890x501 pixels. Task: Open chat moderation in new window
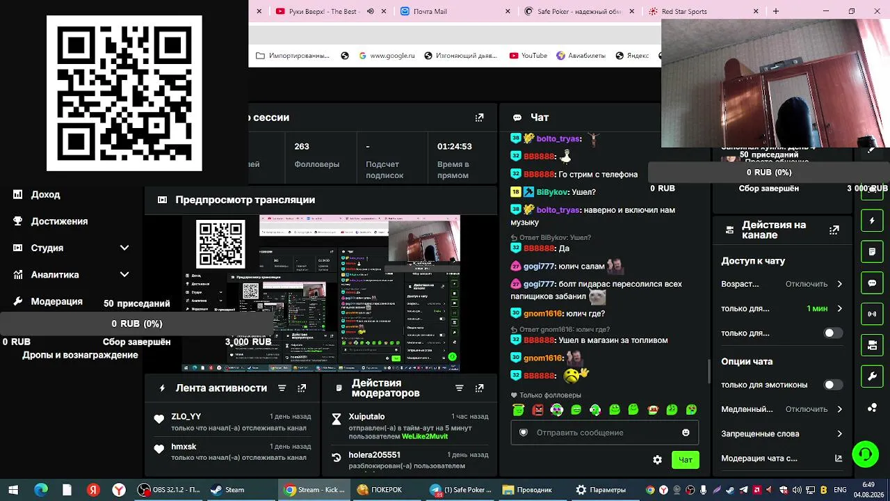point(839,459)
